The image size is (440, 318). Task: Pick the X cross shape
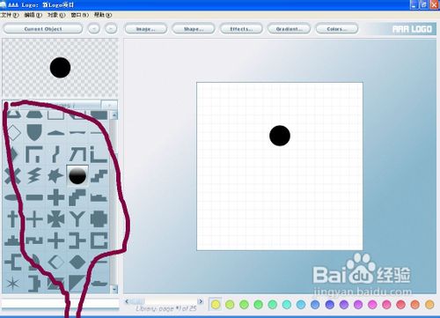(12, 176)
